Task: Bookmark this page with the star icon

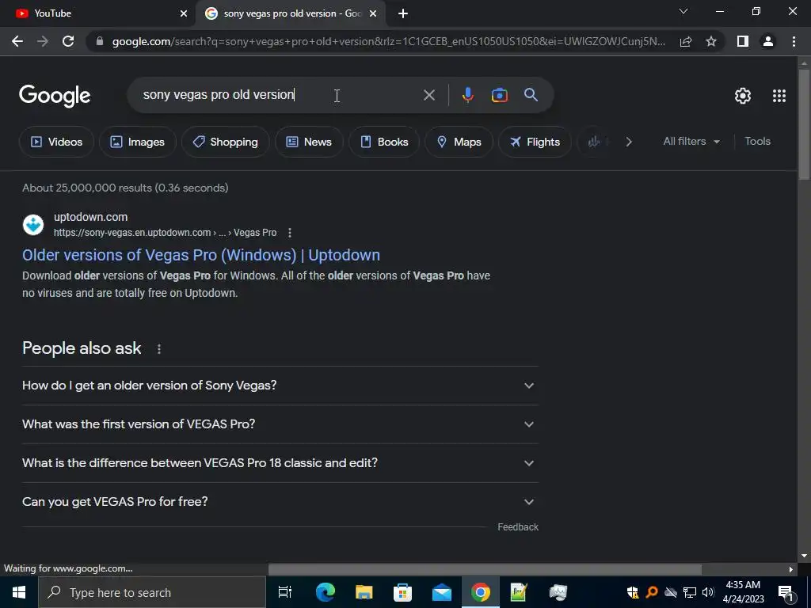Action: point(711,41)
